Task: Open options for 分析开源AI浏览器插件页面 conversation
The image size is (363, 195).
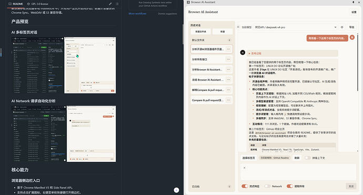Action: pos(228,49)
